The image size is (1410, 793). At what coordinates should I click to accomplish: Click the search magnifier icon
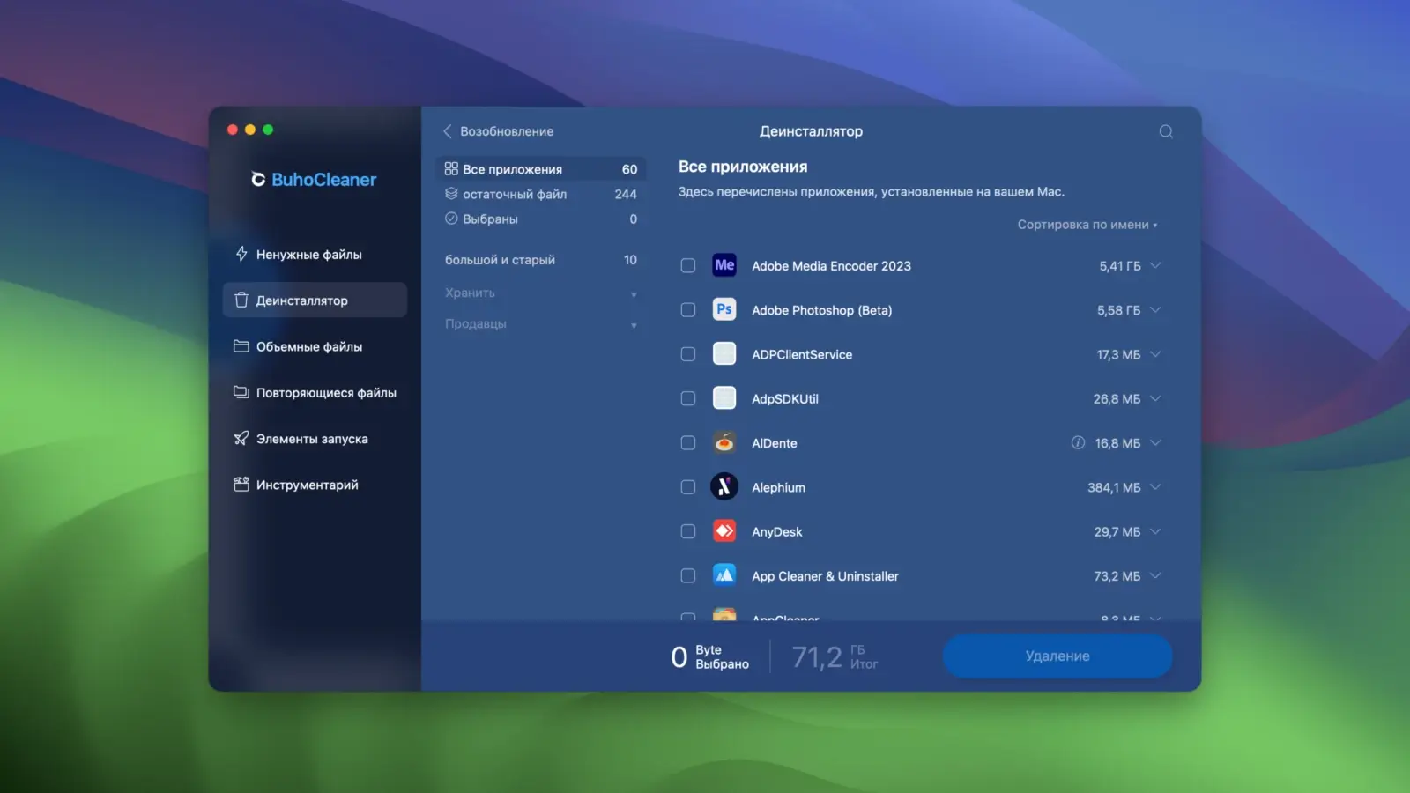[1166, 132]
